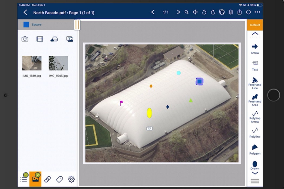This screenshot has width=284, height=189.
Task: Open the IMG_1619.jpg thumbnail
Action: (32, 63)
